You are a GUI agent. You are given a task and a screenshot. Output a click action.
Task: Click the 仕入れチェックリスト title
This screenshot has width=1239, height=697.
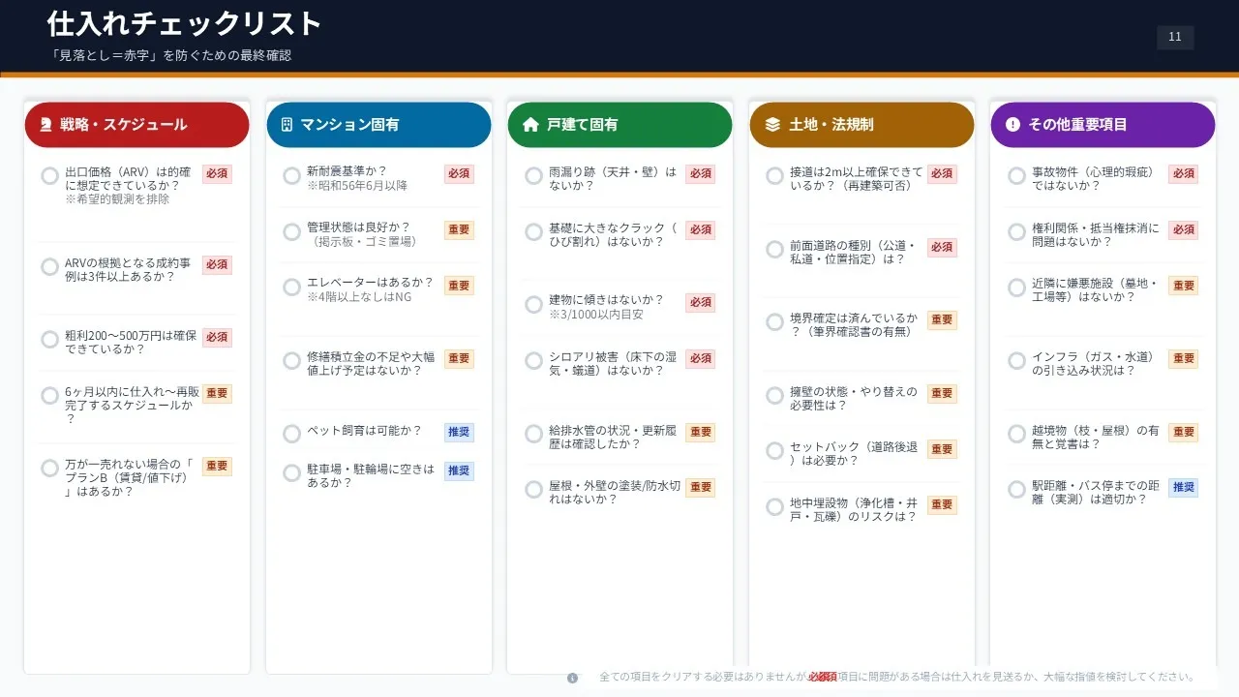coord(184,23)
